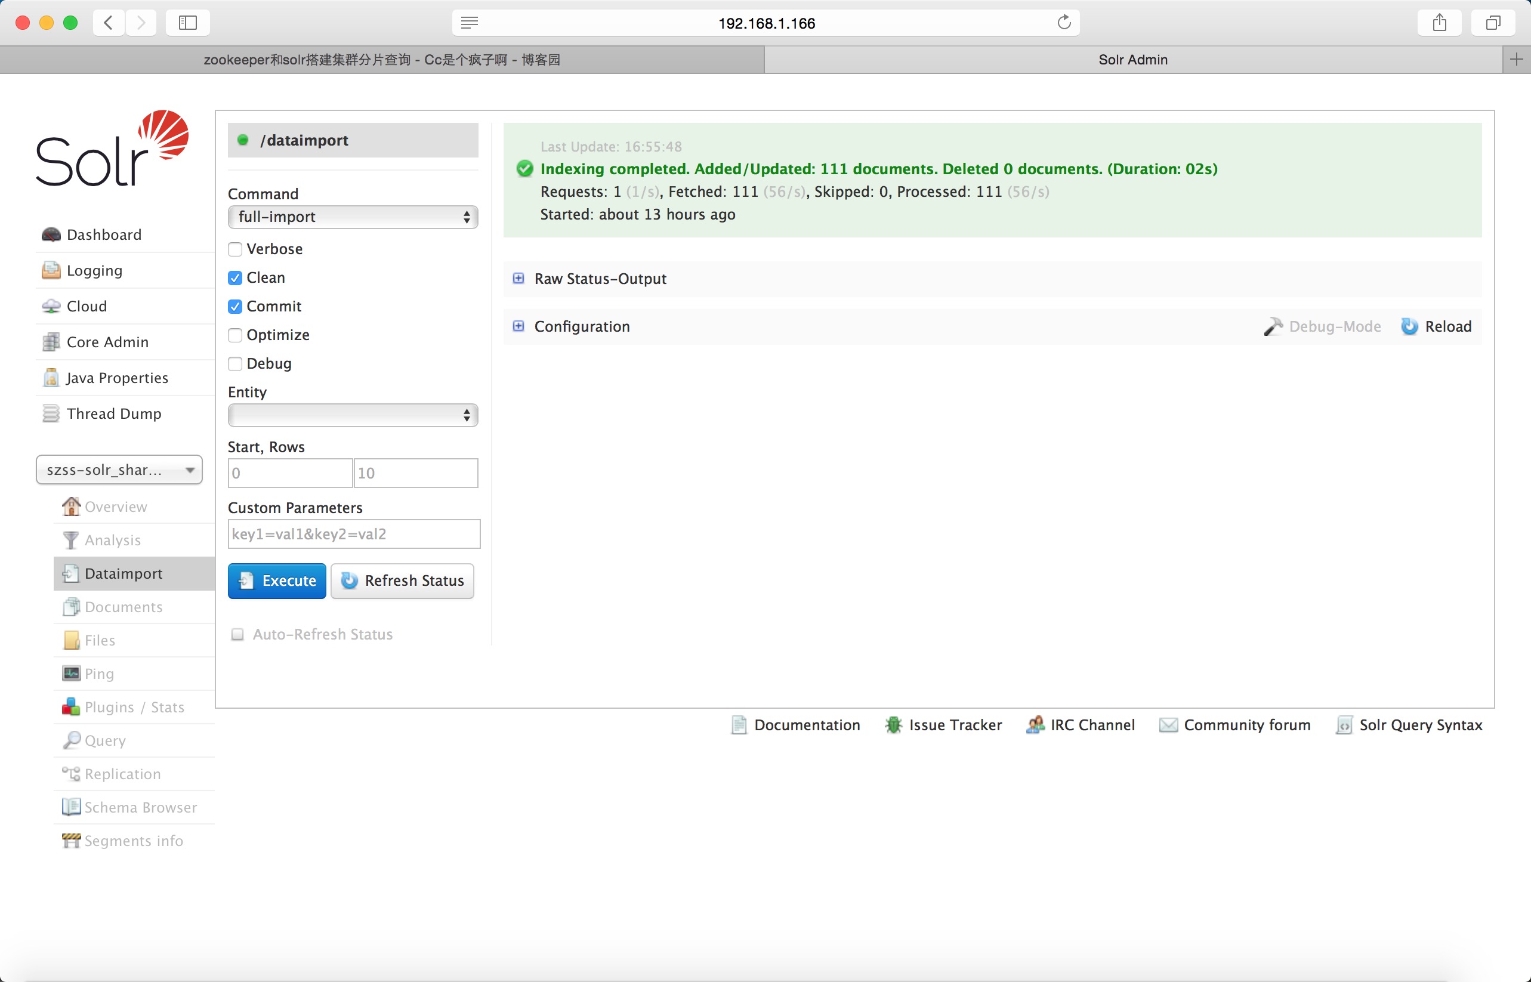Select the Dataimport icon in sidebar
Viewport: 1531px width, 982px height.
point(71,573)
